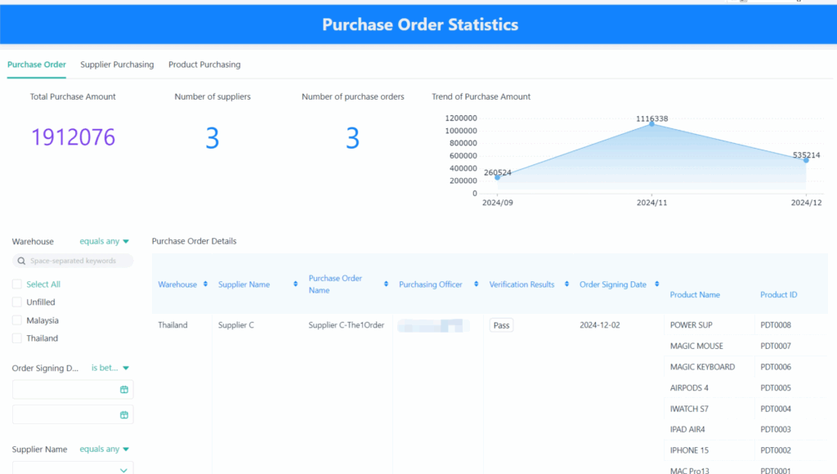Sort by Purchase Order Name column icon

tap(386, 284)
